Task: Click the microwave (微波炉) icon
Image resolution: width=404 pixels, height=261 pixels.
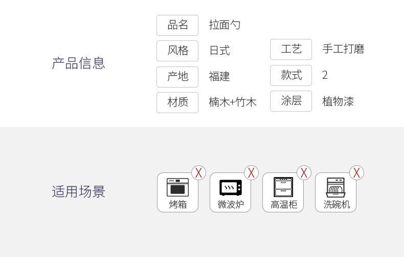Action: (x=231, y=188)
